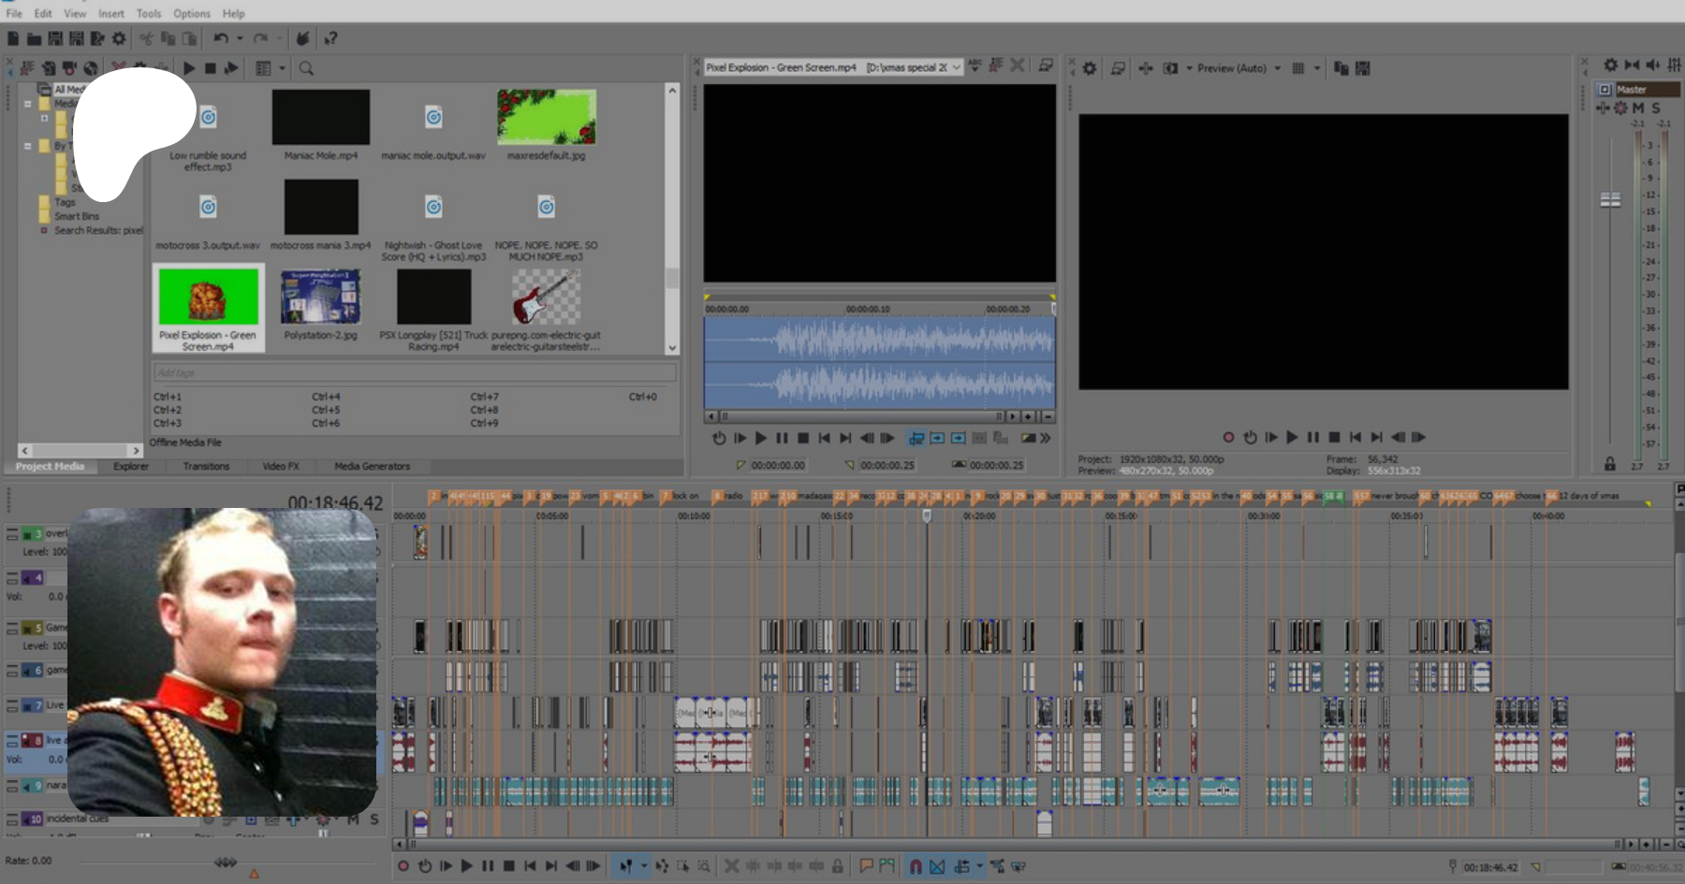Click the Undo arrow in main toolbar
The width and height of the screenshot is (1685, 884).
click(x=221, y=38)
